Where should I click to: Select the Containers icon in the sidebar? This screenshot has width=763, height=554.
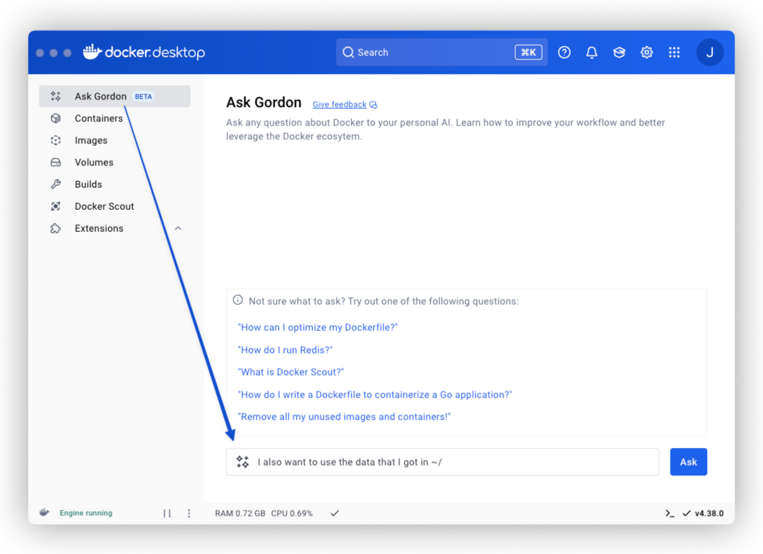pyautogui.click(x=56, y=118)
